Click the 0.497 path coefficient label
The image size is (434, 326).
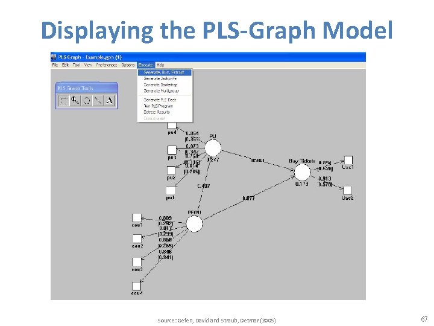click(204, 186)
